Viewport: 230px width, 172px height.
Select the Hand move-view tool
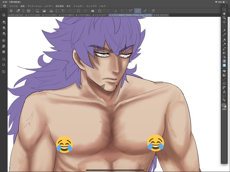point(224,13)
